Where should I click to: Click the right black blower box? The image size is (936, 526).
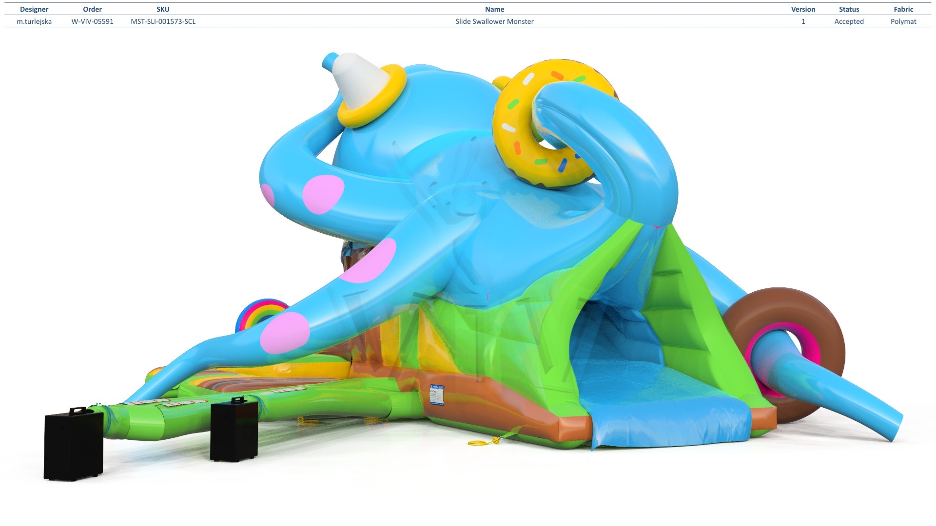coord(234,430)
